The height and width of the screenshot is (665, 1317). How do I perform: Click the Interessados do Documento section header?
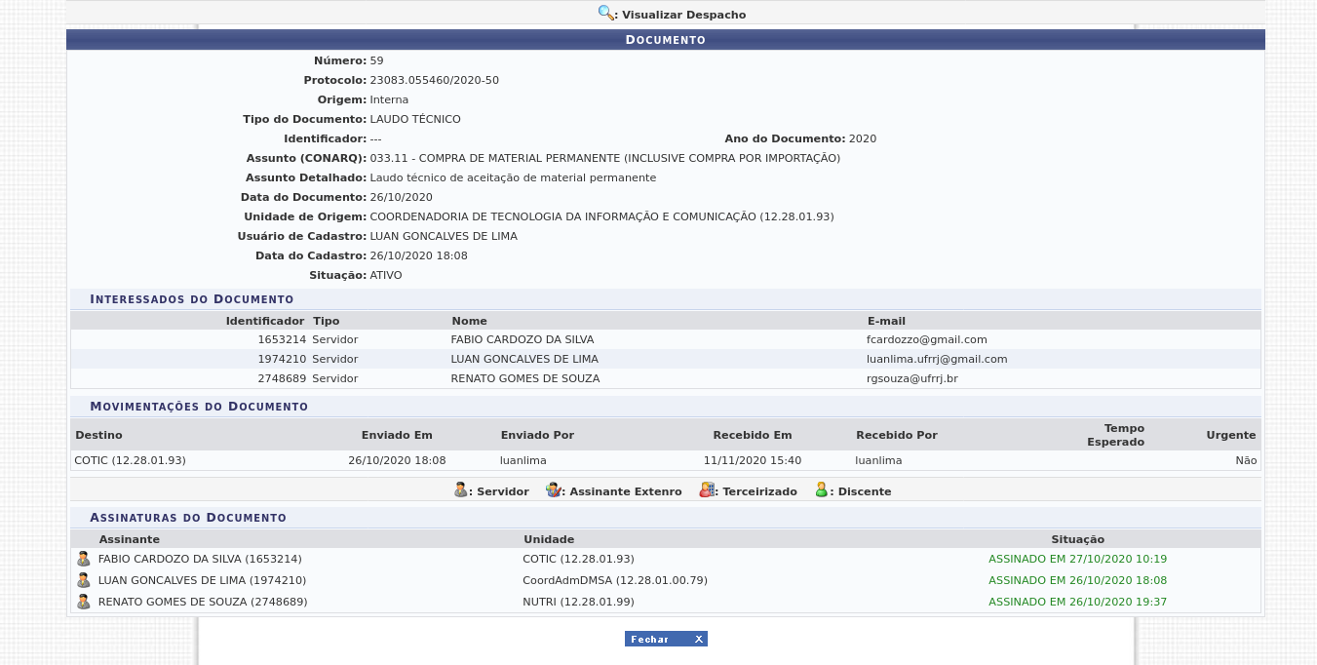click(192, 299)
